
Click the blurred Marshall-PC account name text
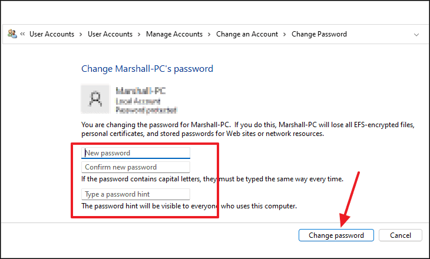(x=141, y=91)
